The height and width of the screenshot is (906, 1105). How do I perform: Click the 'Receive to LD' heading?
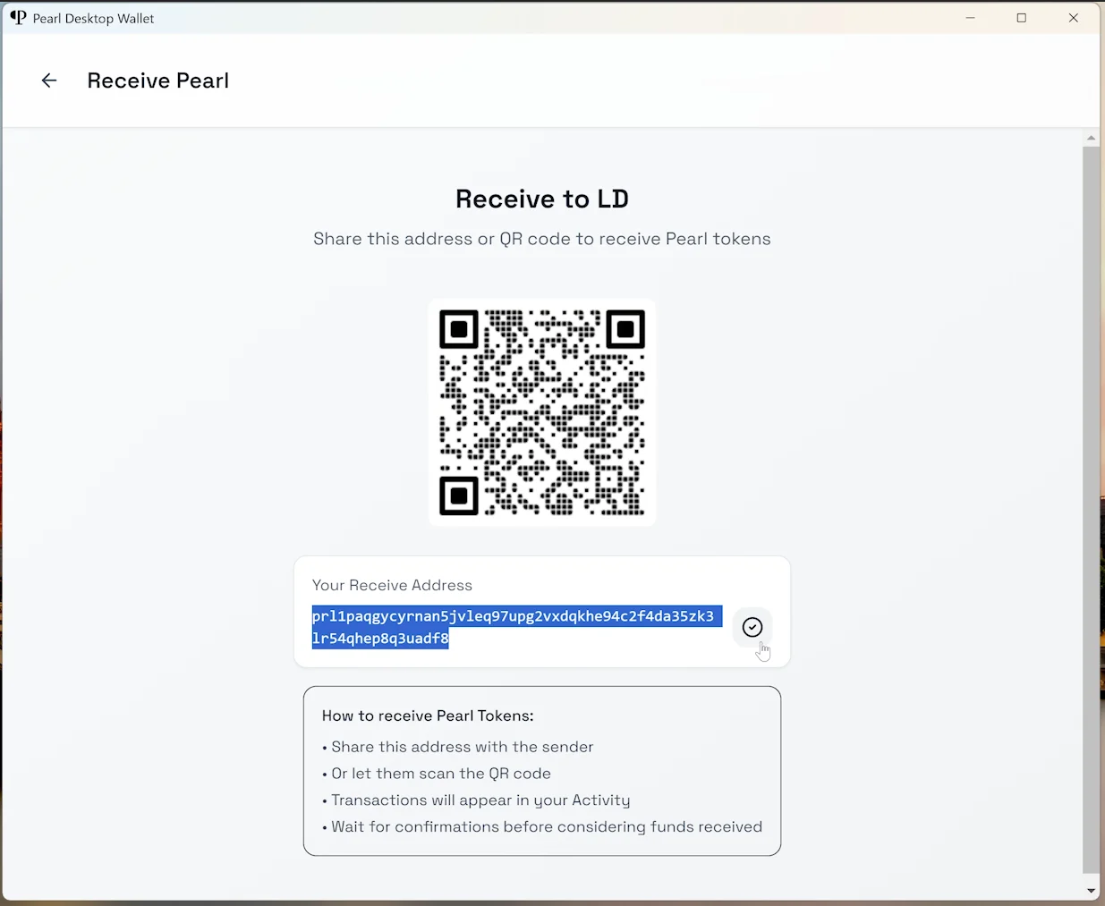point(542,199)
